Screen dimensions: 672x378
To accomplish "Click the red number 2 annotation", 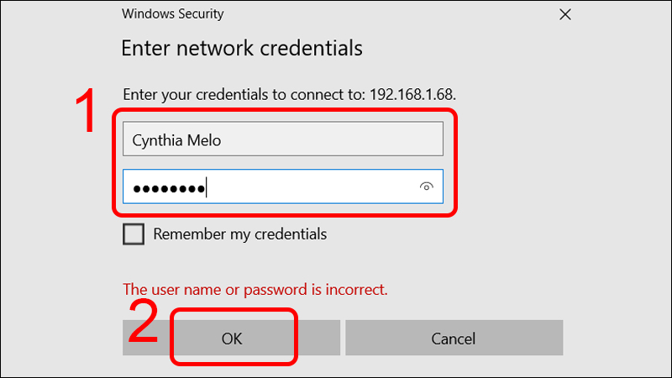I will [144, 323].
